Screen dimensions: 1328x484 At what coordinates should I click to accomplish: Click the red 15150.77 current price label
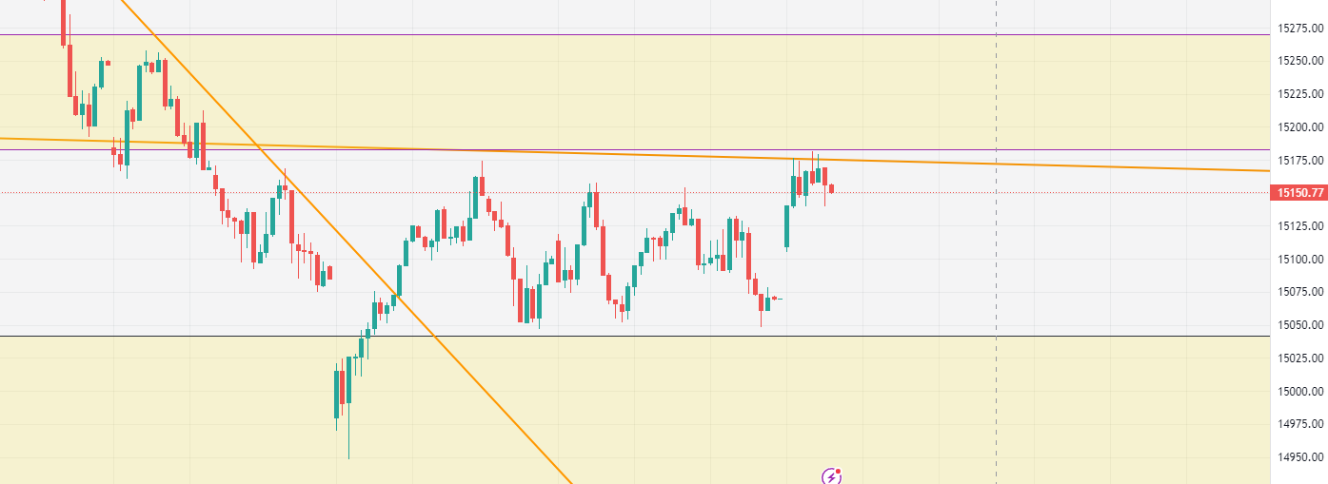(x=1298, y=193)
